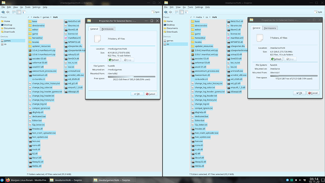The image size is (325, 183).
Task: Select hon.exe file in games window
Action: click(x=34, y=141)
